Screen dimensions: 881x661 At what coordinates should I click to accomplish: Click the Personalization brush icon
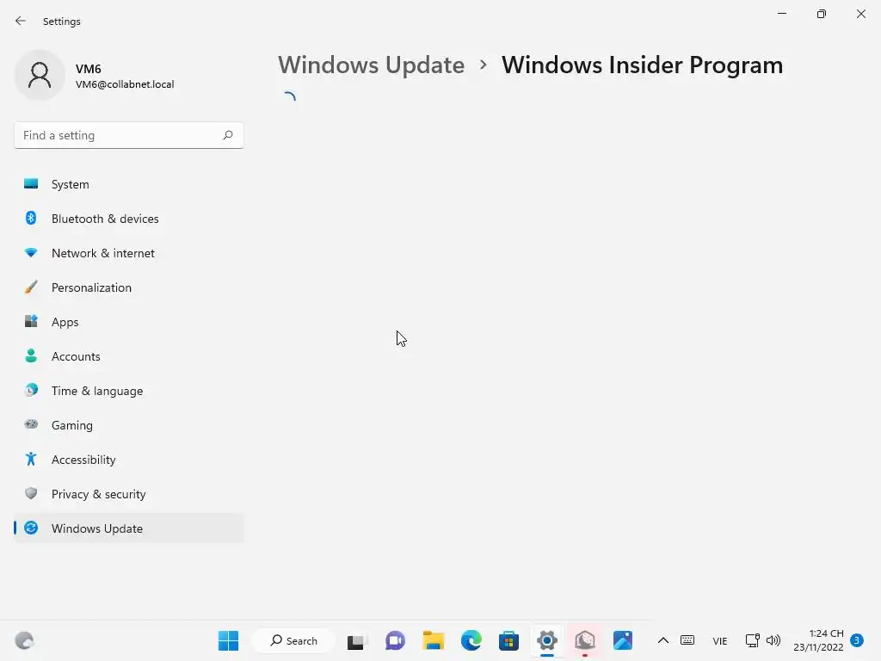click(31, 287)
